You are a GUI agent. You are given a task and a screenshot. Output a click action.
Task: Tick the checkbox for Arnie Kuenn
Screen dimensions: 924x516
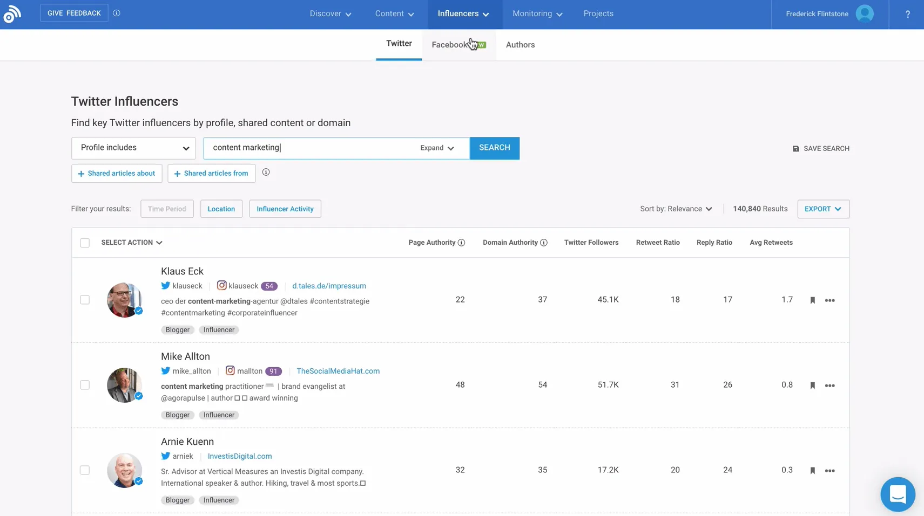tap(85, 470)
